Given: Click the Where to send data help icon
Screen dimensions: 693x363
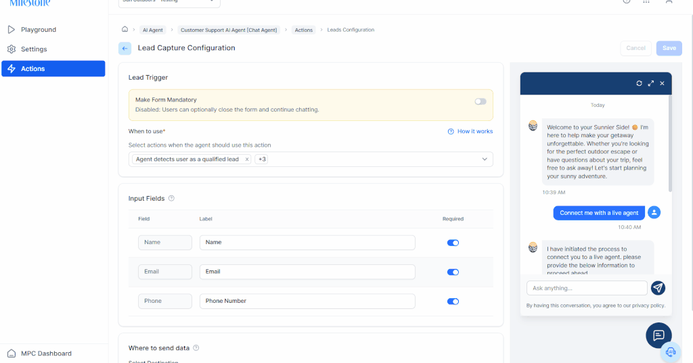Looking at the screenshot, I should point(196,348).
